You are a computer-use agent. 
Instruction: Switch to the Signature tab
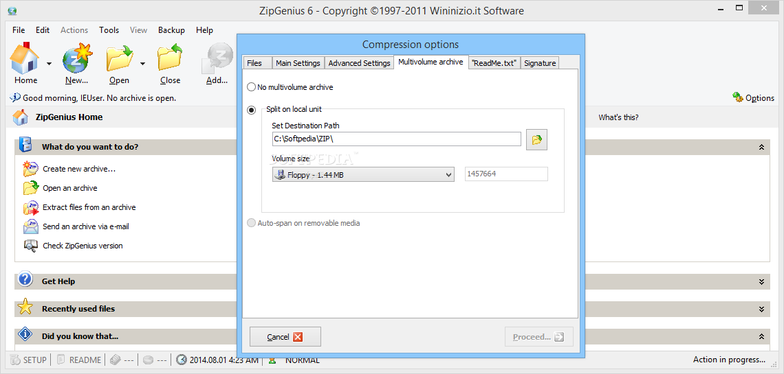click(540, 63)
